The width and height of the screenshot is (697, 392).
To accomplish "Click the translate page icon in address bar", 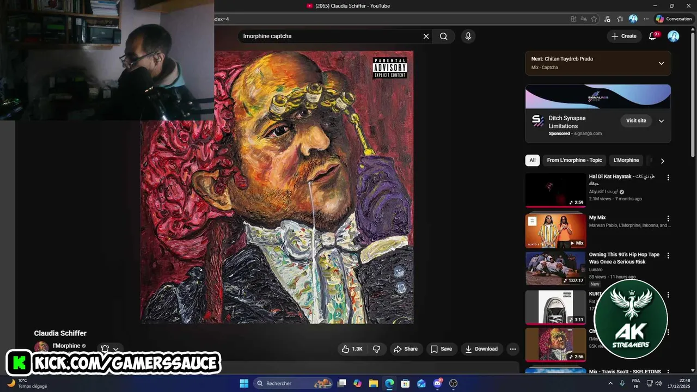I will point(584,19).
